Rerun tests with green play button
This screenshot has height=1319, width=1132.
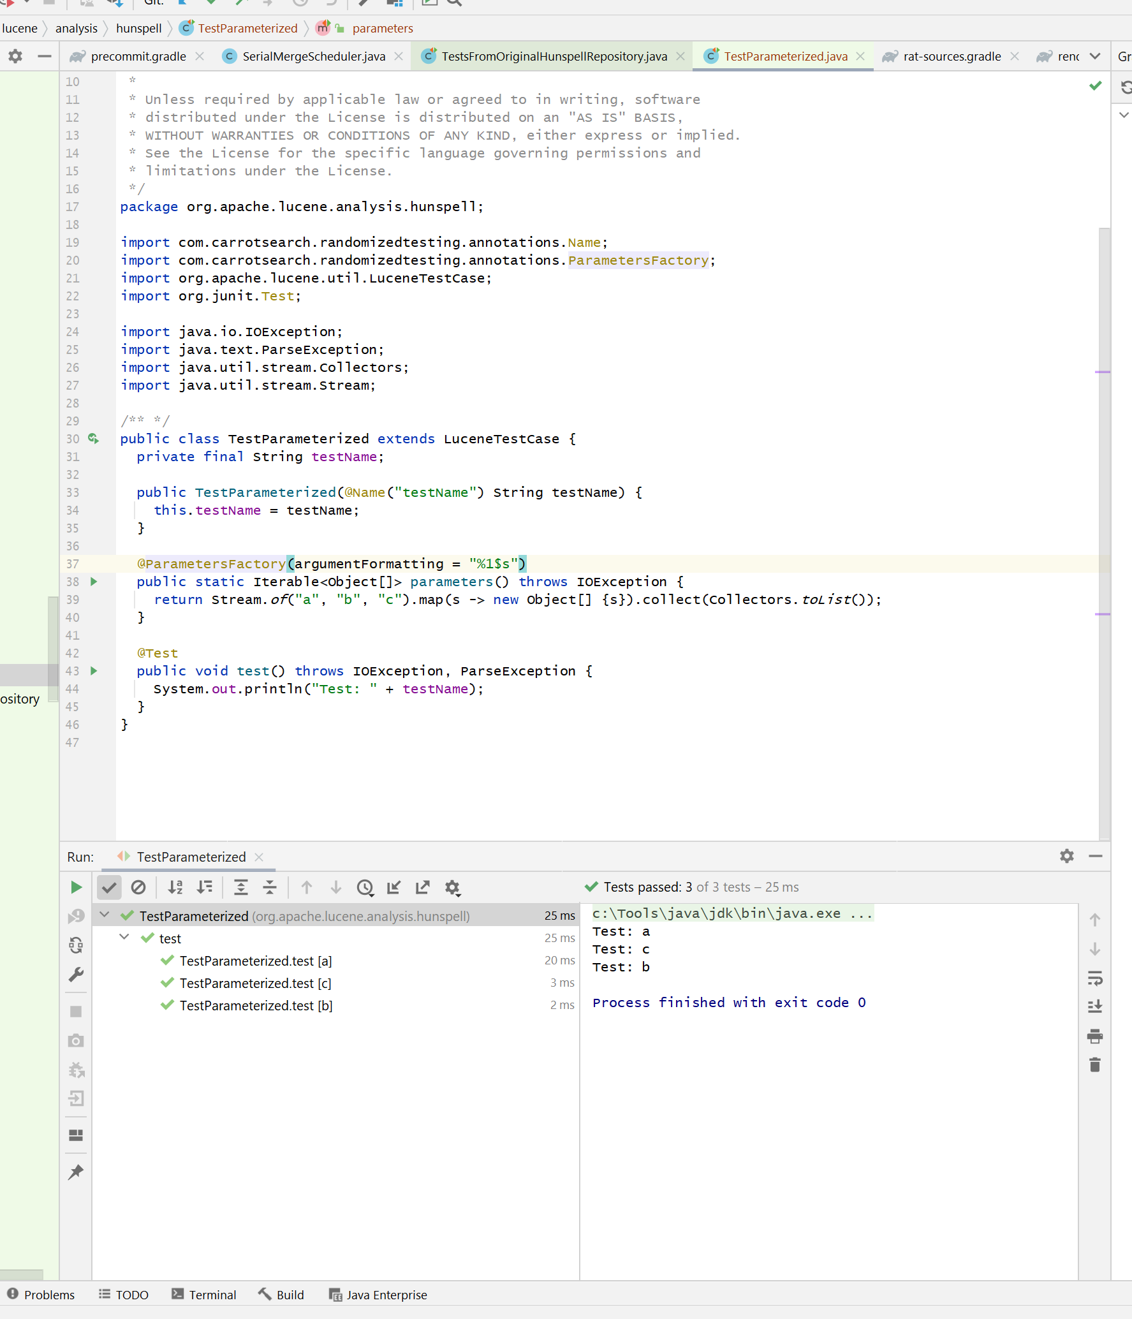click(x=76, y=887)
